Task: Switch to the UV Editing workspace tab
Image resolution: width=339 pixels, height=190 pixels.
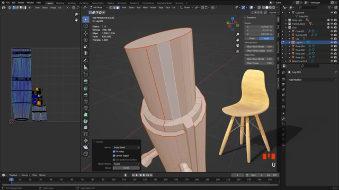Action: (84, 3)
